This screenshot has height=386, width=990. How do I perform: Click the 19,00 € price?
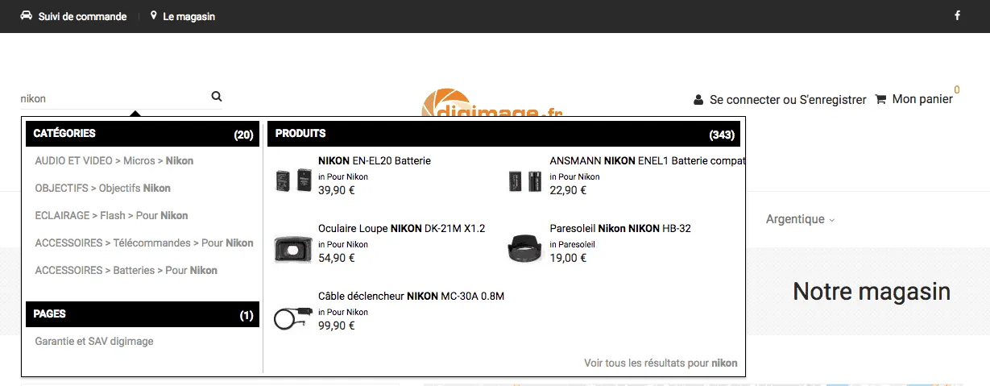(568, 258)
